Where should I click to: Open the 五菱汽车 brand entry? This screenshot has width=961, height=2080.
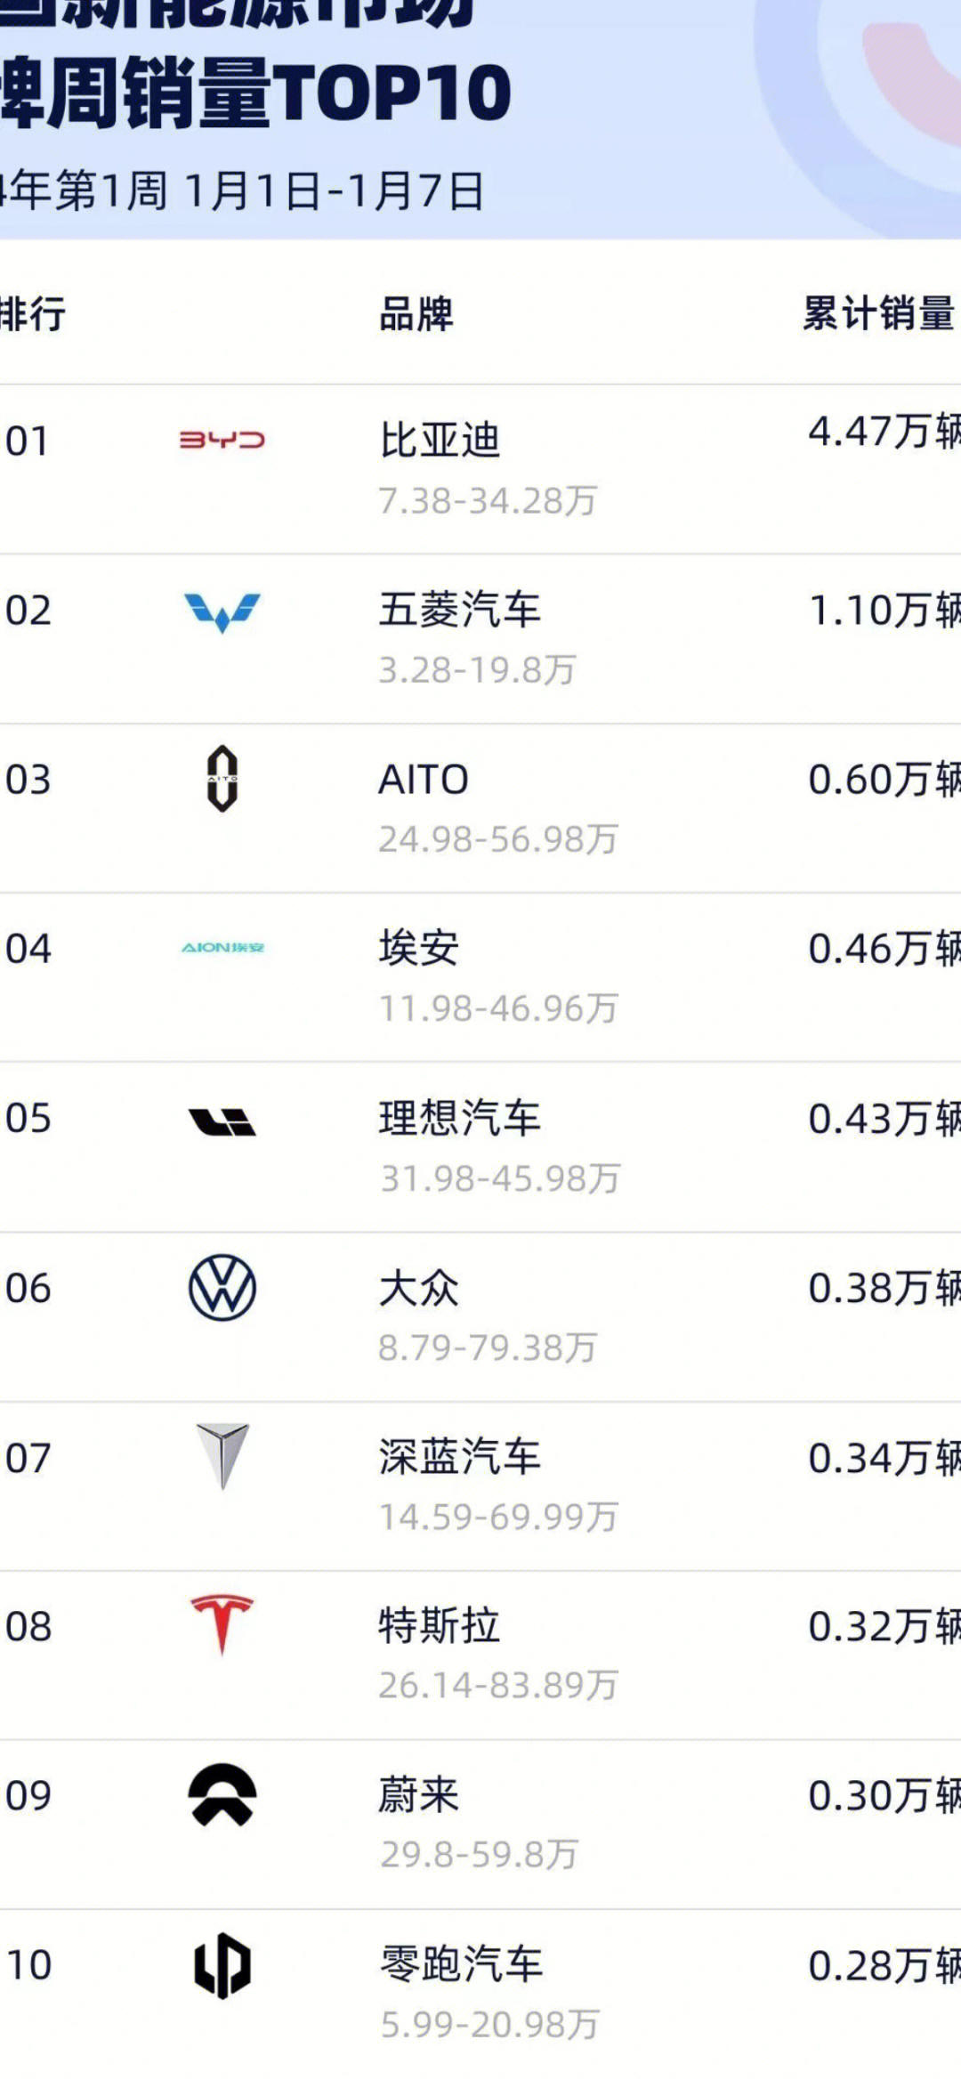tap(459, 610)
